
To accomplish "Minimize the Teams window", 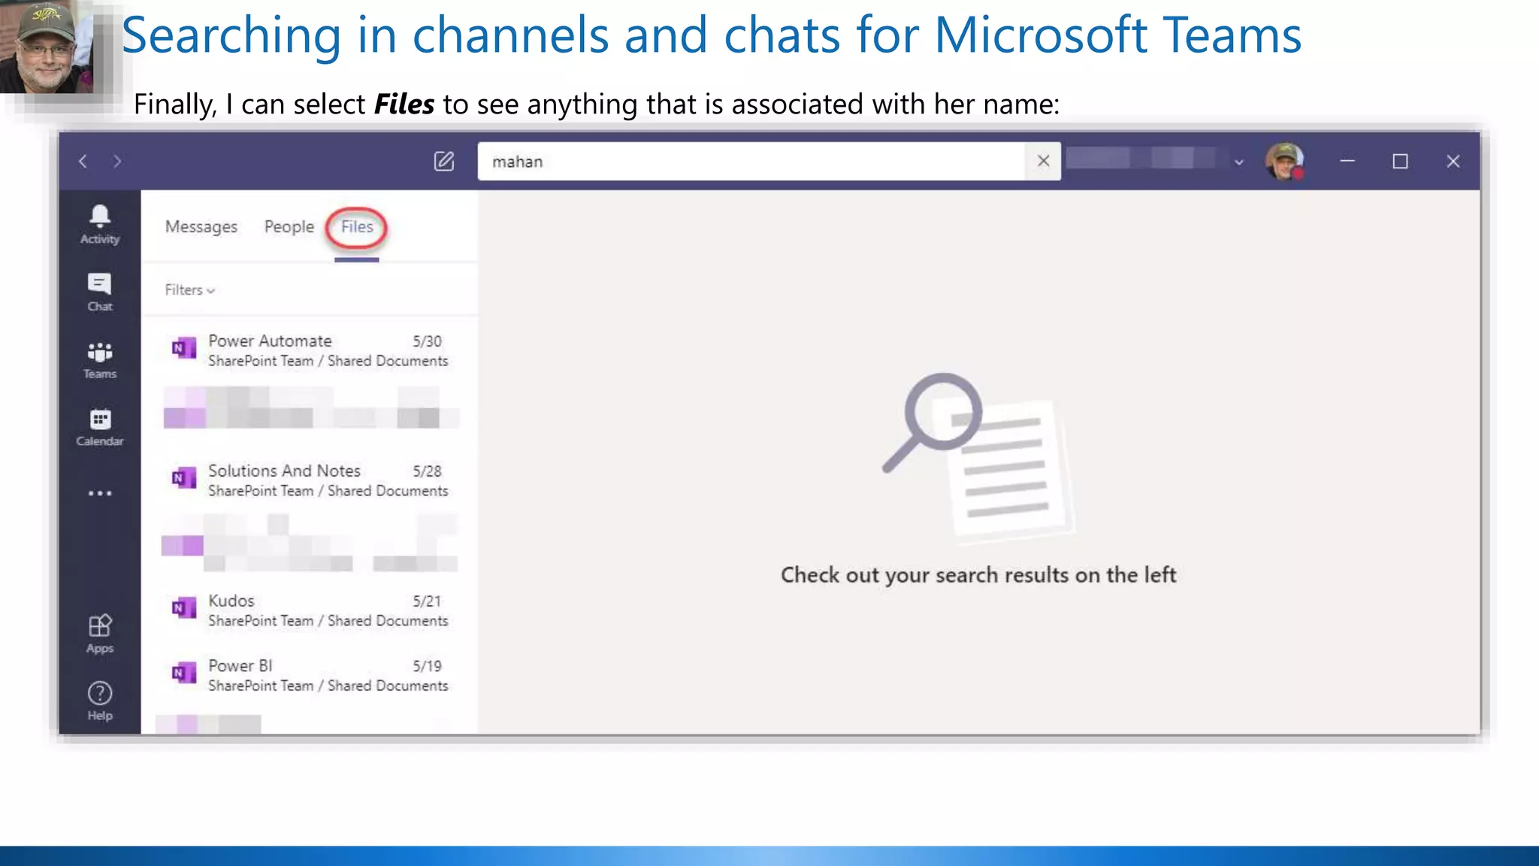I will coord(1347,161).
